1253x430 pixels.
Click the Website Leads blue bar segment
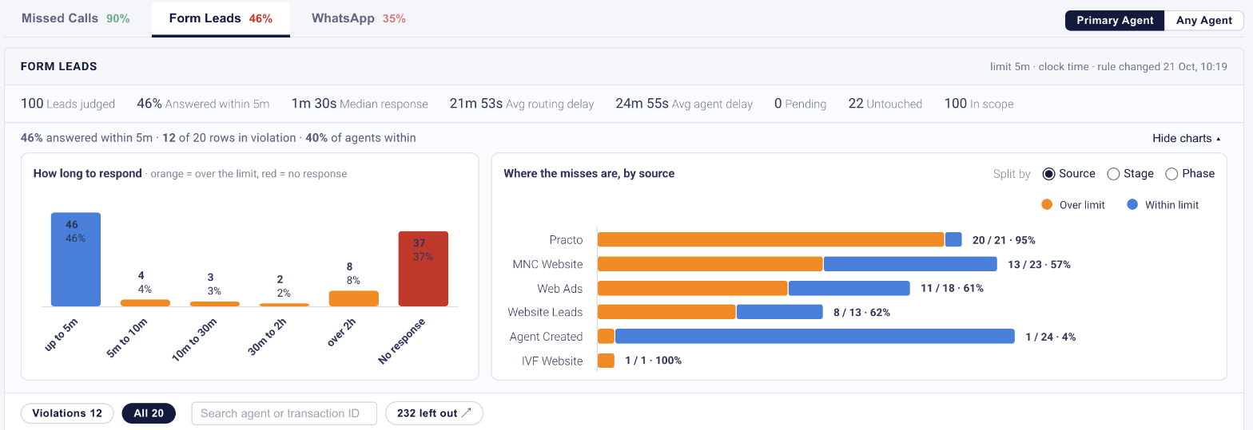point(779,312)
